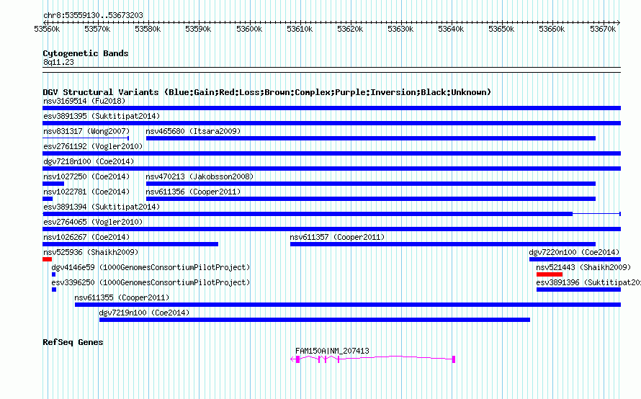This screenshot has height=399, width=641.
Task: Click the nsv611355 (Cooper2011) label
Action: (x=122, y=297)
